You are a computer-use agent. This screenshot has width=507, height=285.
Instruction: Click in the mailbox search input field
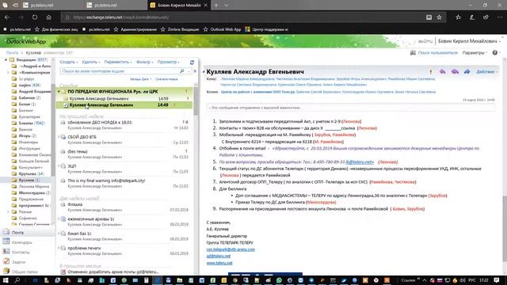[120, 71]
